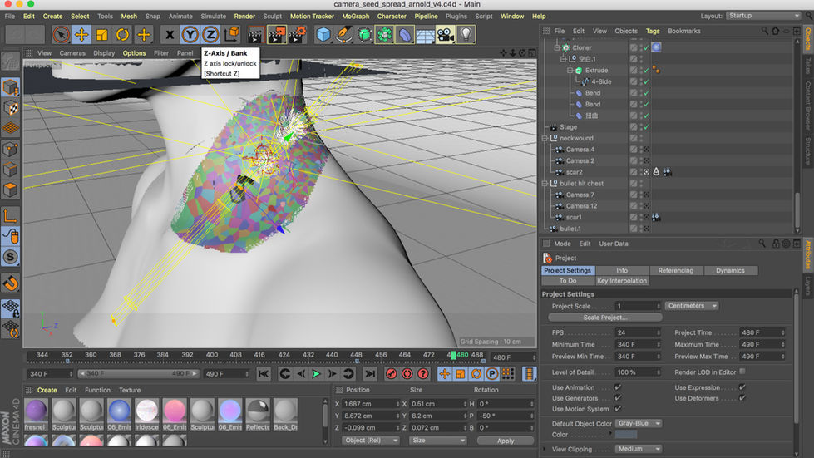Open Objects panel Tags menu
Image resolution: width=814 pixels, height=458 pixels.
[x=653, y=31]
